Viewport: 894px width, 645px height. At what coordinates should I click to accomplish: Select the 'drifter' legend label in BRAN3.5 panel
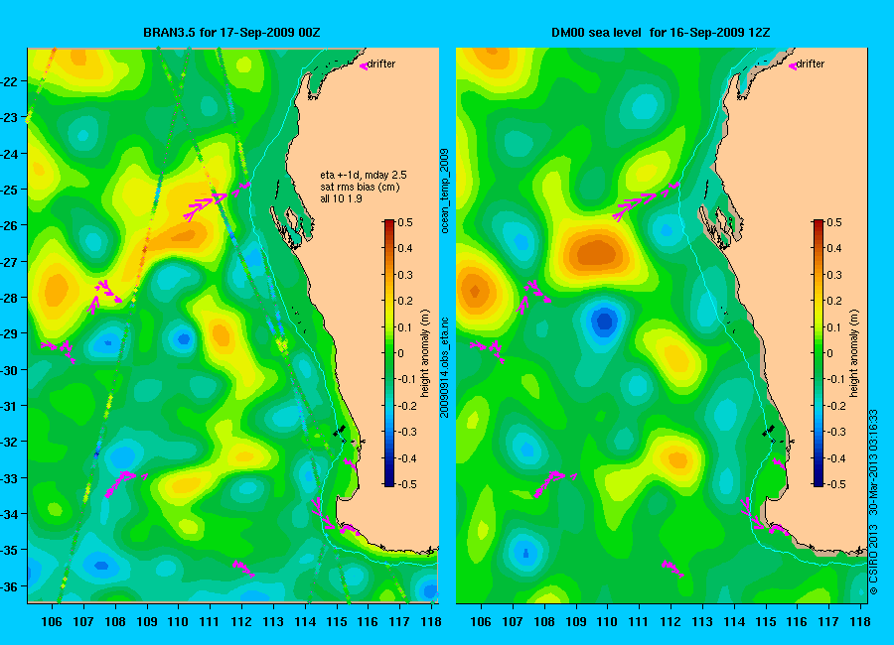click(381, 64)
